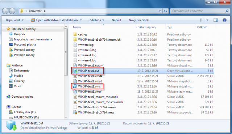
Task: Expand the Open with VMware Workstation arrow
Action: 81,20
